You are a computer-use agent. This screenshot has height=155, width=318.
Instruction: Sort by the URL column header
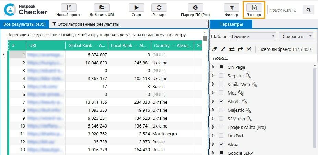(46, 45)
